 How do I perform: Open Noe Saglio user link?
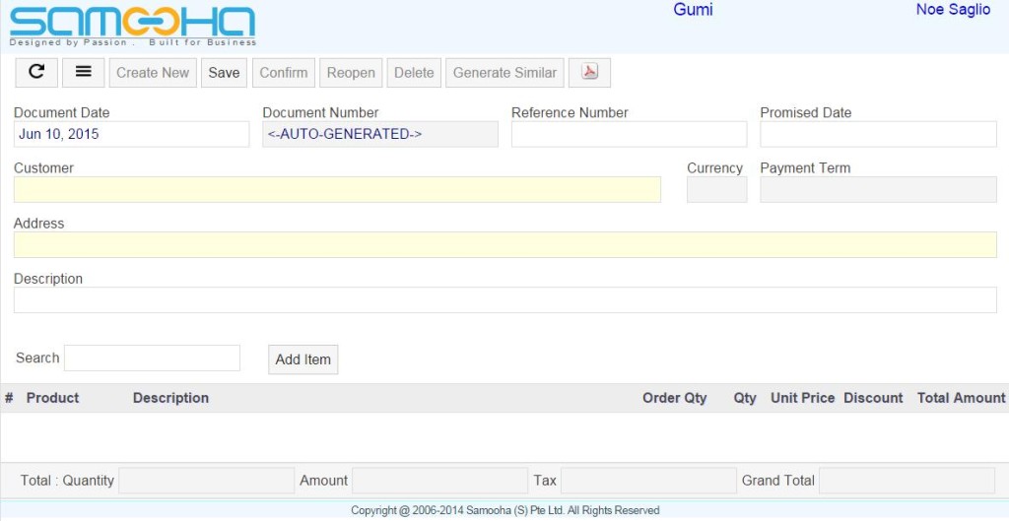point(953,10)
